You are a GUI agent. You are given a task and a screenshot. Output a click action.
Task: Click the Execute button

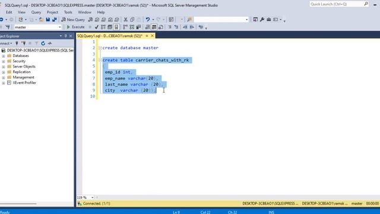[x=75, y=27]
